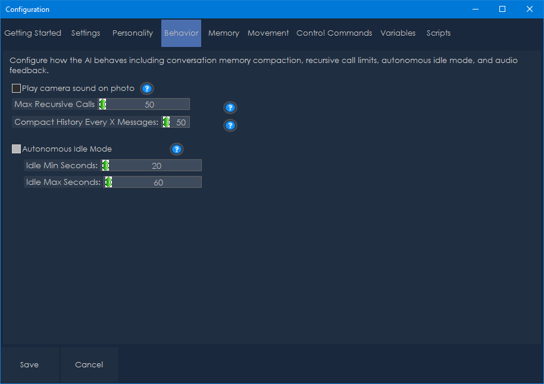The height and width of the screenshot is (384, 544).
Task: Click help icon for Compact History setting
Action: point(230,125)
